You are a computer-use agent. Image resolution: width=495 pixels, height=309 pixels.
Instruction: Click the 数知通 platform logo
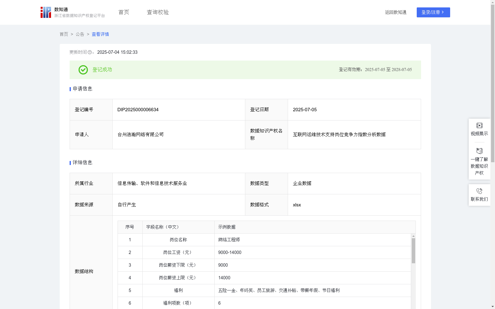(x=73, y=12)
